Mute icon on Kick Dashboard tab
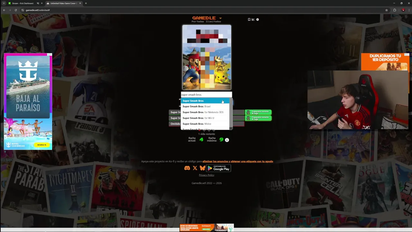Screen dimensions: 412x232 tap(38, 3)
